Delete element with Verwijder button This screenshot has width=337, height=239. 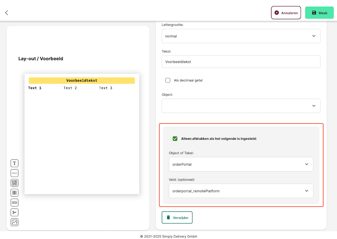pos(177,217)
